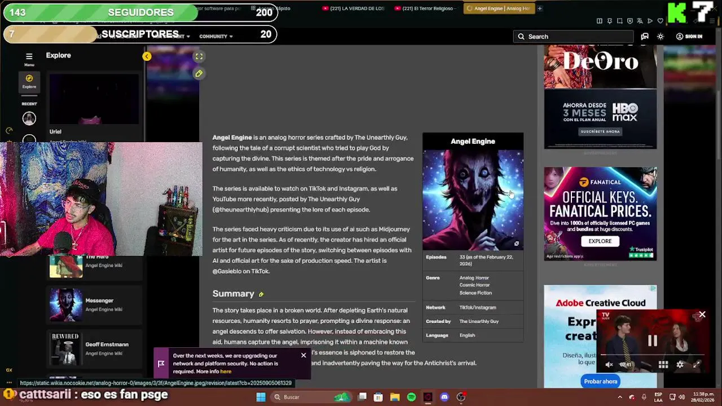The width and height of the screenshot is (722, 406).
Task: Click 'The Unearthly Guy' creator text
Action: pos(479,321)
